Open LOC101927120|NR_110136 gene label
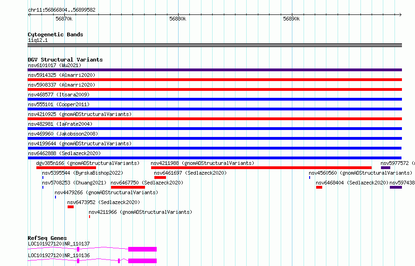The image size is (415, 266). pyautogui.click(x=59, y=255)
